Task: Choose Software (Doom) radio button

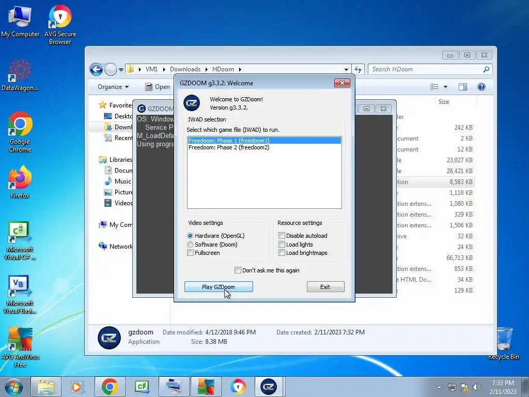Action: click(190, 245)
